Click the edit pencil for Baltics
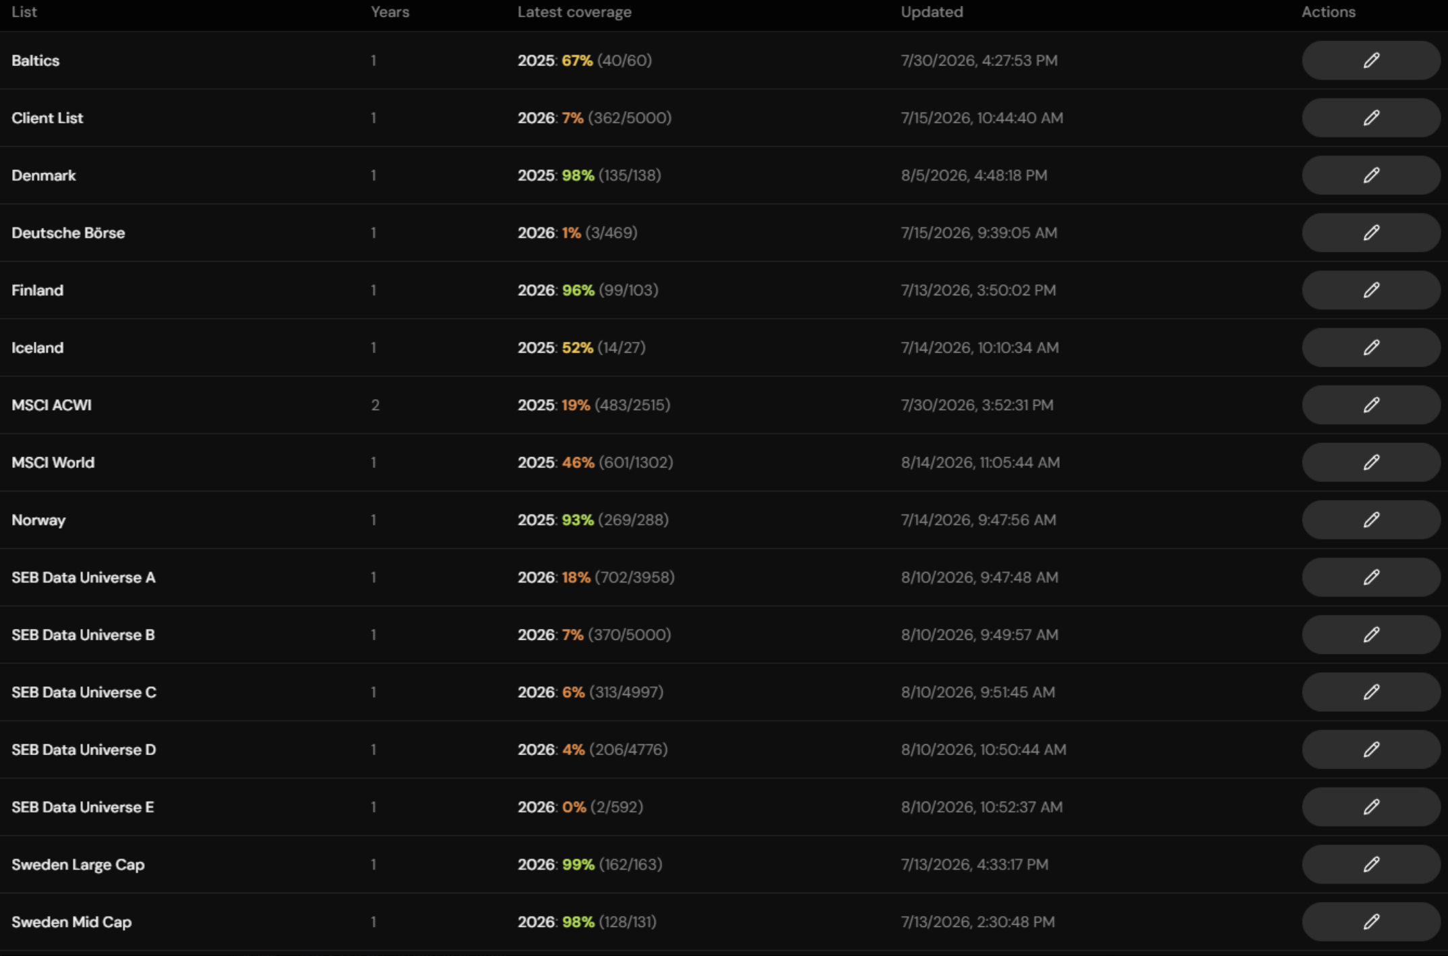Viewport: 1448px width, 956px height. pyautogui.click(x=1371, y=61)
